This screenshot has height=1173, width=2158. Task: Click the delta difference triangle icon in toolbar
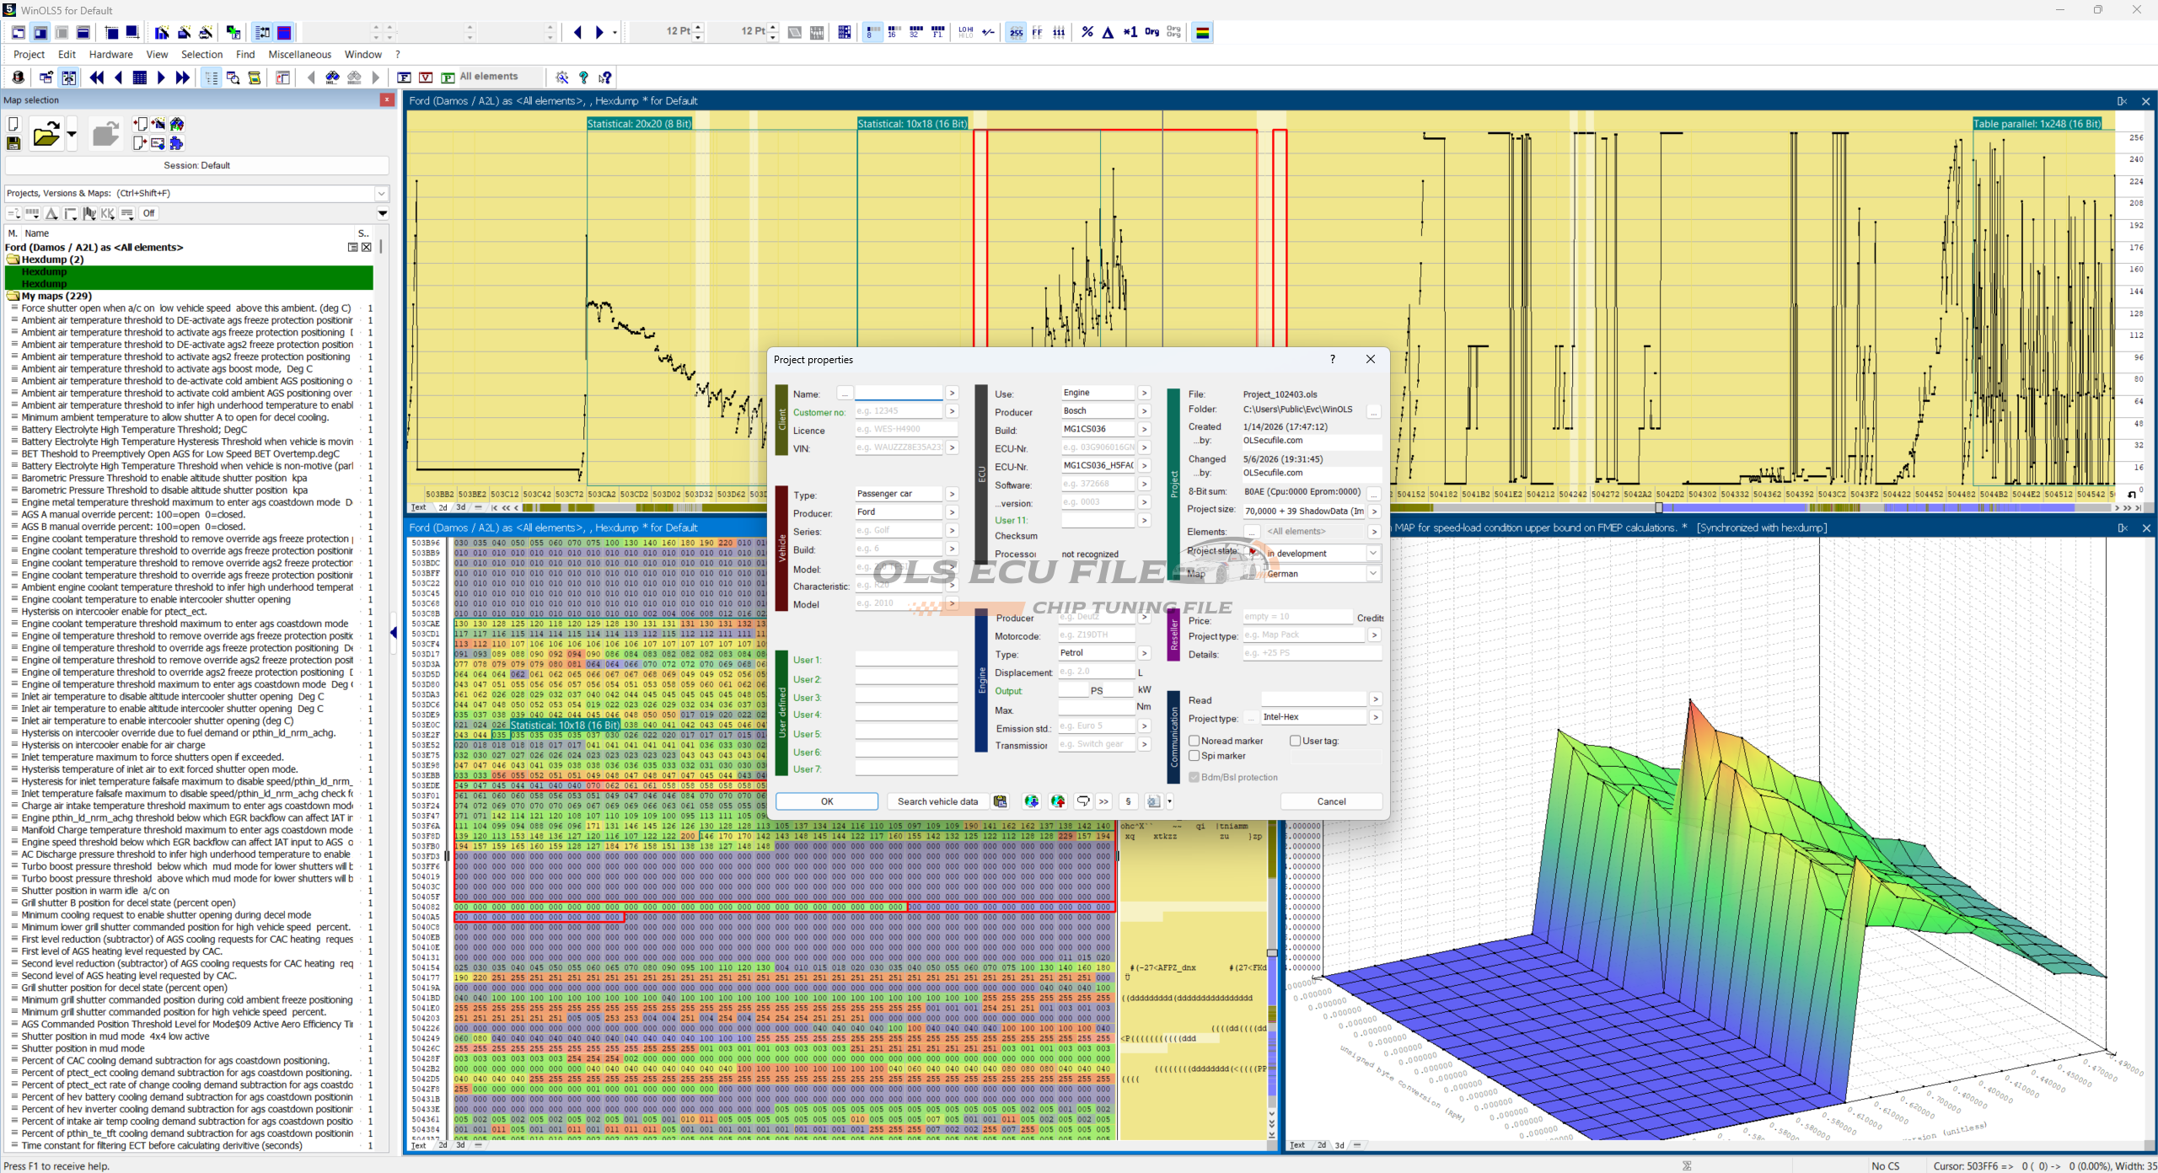click(1108, 33)
